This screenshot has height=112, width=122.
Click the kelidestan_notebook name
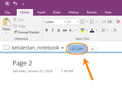click(36, 48)
